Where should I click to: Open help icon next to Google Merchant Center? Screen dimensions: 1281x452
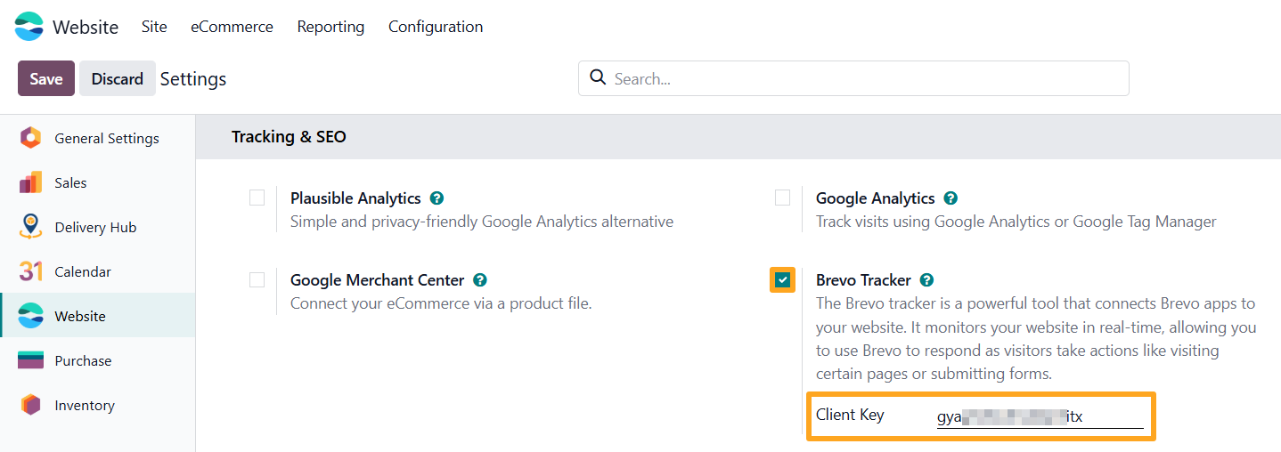pos(480,280)
